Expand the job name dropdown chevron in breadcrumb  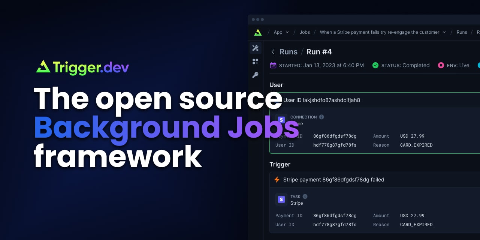(444, 32)
